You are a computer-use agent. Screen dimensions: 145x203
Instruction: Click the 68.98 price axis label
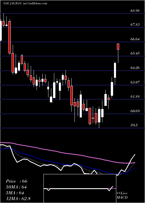(x=135, y=11)
